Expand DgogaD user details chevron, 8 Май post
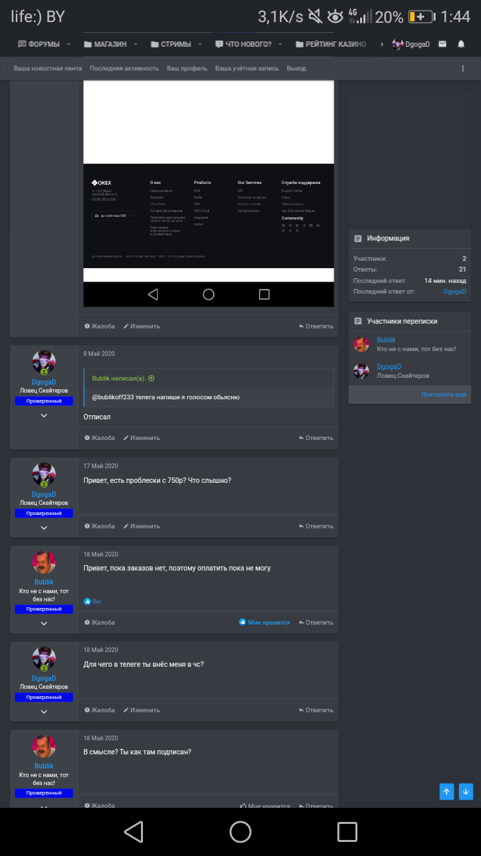The width and height of the screenshot is (481, 856). coord(44,415)
